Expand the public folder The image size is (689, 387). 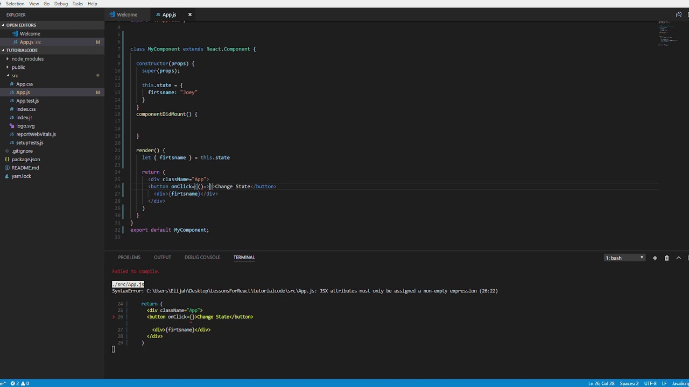coord(18,67)
